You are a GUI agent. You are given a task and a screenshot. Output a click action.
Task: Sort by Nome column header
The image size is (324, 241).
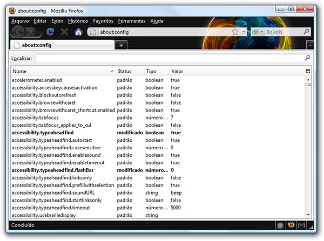click(63, 71)
